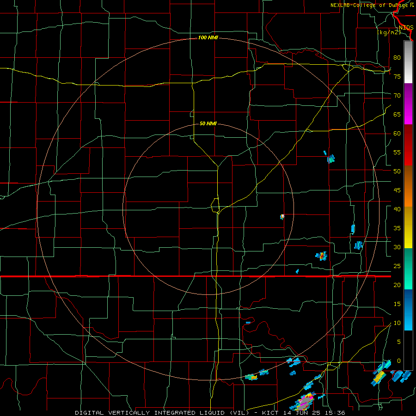Click scale value 55
416x416 pixels.
[397, 153]
